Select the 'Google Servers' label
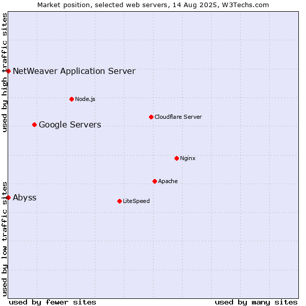The image size is (306, 306). point(70,125)
